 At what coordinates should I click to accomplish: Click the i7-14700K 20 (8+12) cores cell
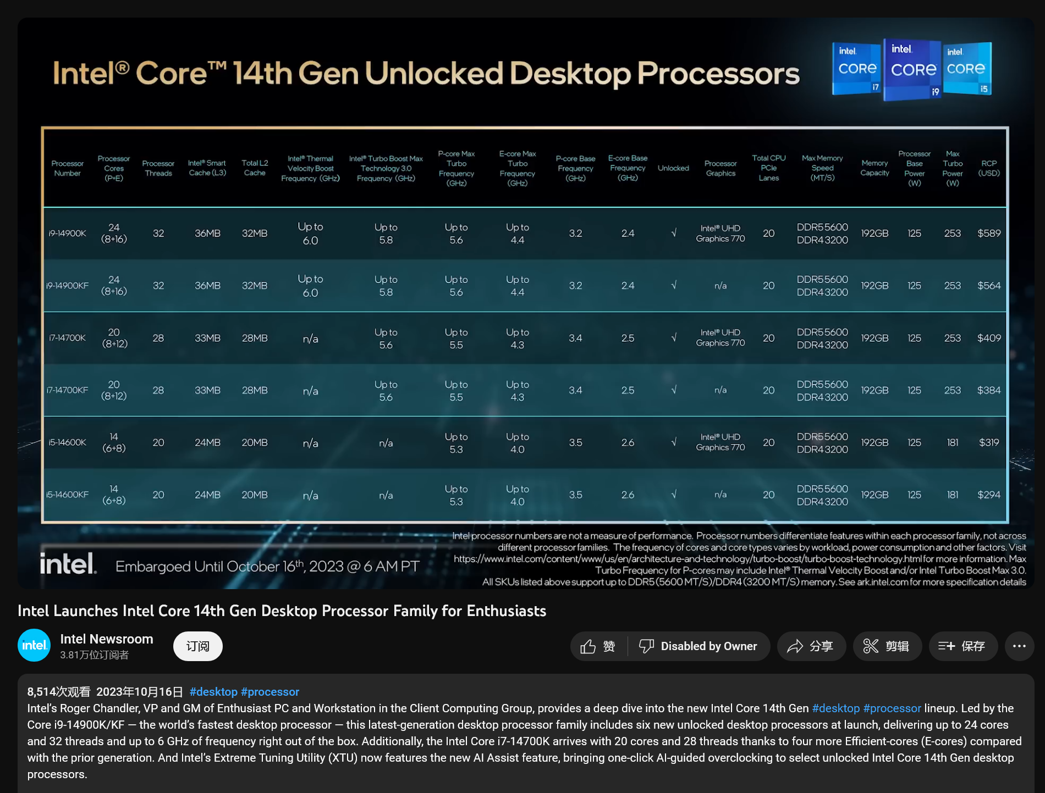(x=114, y=338)
